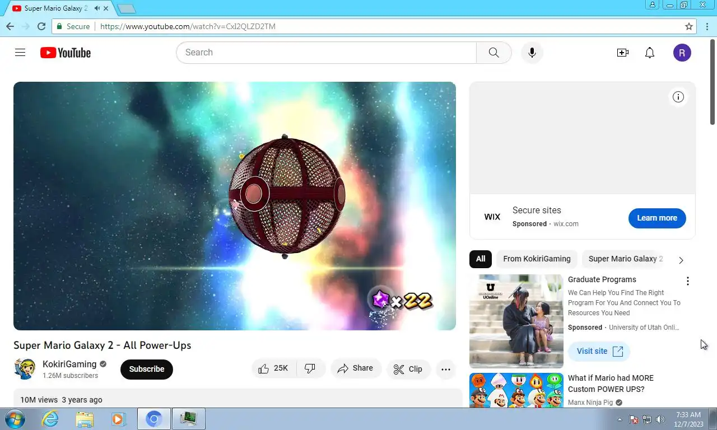
Task: Click Chrome user profile icon in title bar
Action: tap(653, 4)
